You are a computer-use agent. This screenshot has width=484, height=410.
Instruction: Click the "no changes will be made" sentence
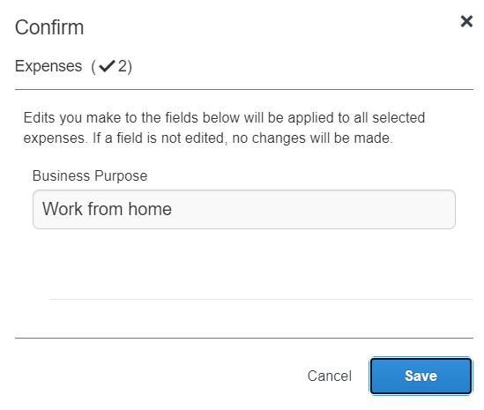(312, 138)
